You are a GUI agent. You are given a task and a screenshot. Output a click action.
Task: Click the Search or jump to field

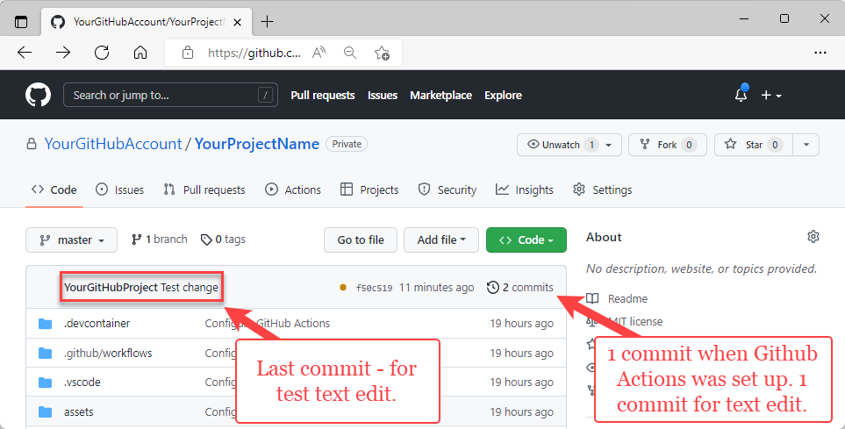[170, 95]
